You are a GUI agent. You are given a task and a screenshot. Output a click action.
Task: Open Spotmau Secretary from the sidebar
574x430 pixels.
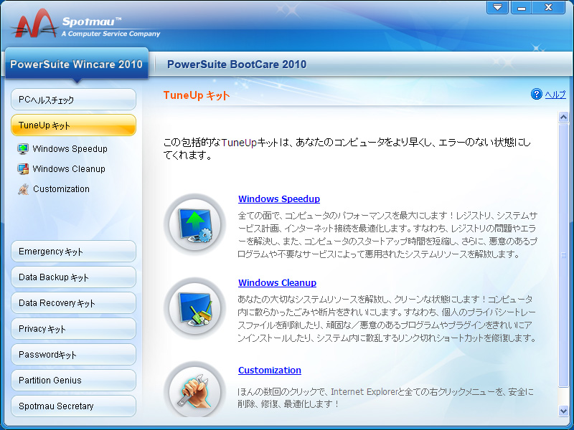tap(74, 406)
